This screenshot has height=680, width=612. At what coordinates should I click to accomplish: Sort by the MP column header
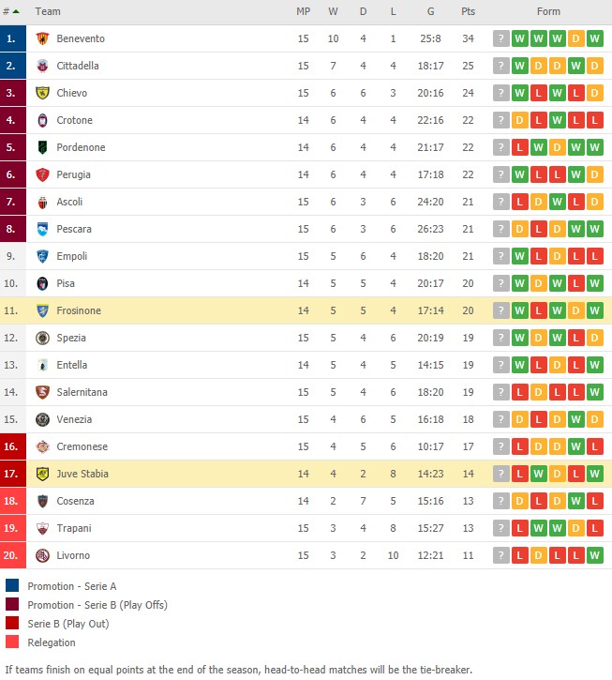click(304, 11)
